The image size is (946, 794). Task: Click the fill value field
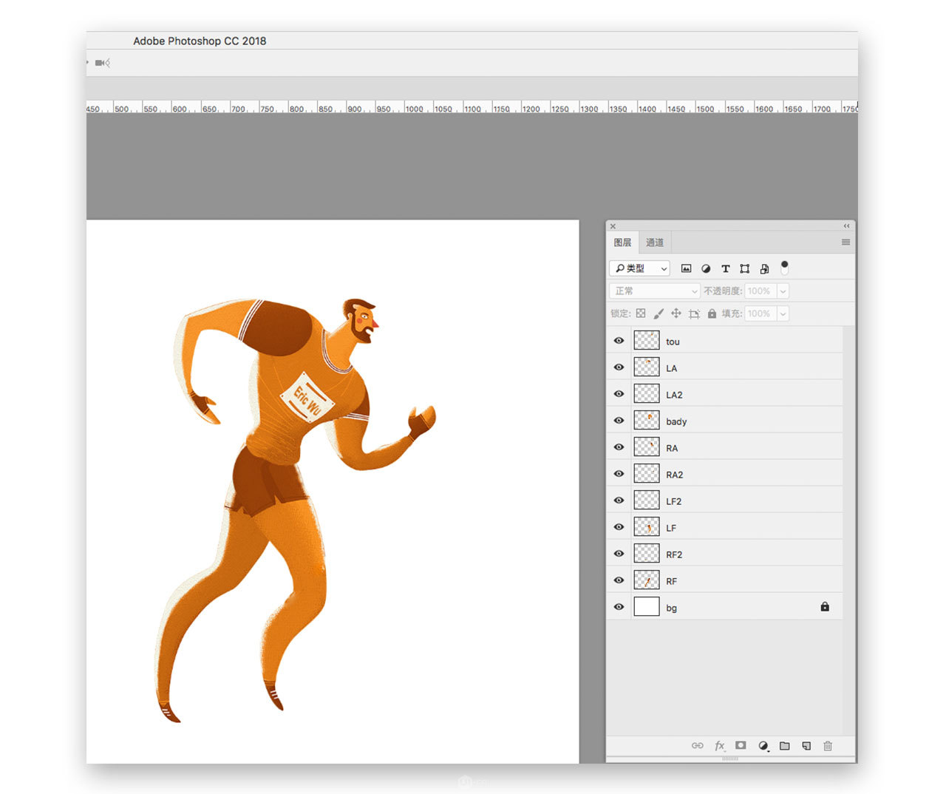click(760, 313)
